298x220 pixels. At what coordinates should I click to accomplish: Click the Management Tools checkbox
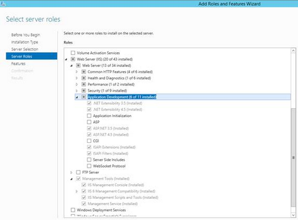(78, 179)
